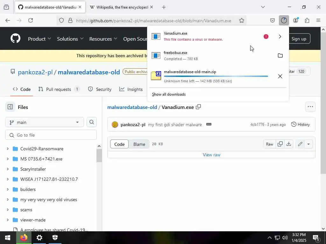Open the Pull requests tab
This screenshot has width=326, height=244.
[x=59, y=89]
